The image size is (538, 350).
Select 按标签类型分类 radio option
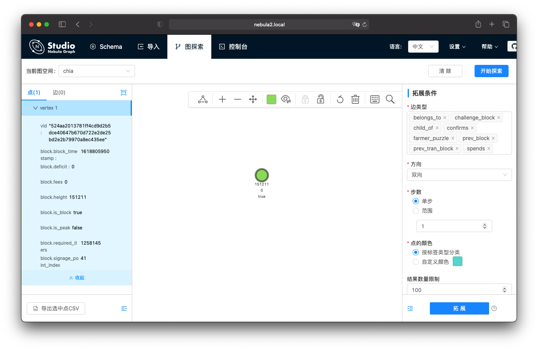[x=416, y=252]
